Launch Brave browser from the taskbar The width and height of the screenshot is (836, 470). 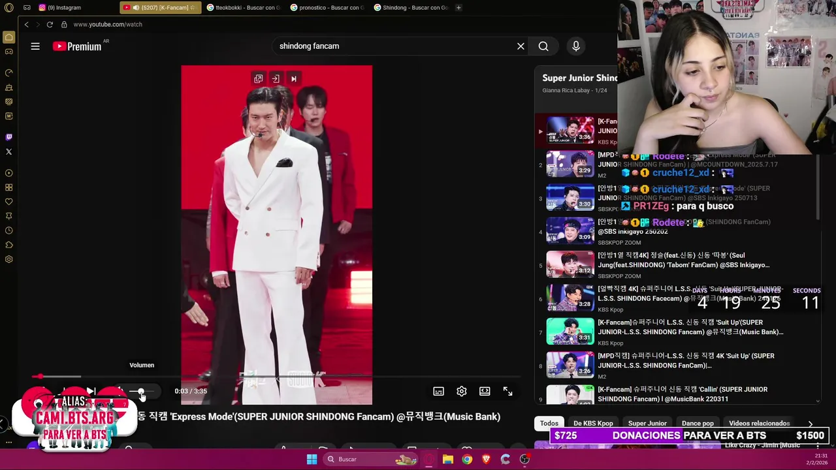tap(486, 459)
